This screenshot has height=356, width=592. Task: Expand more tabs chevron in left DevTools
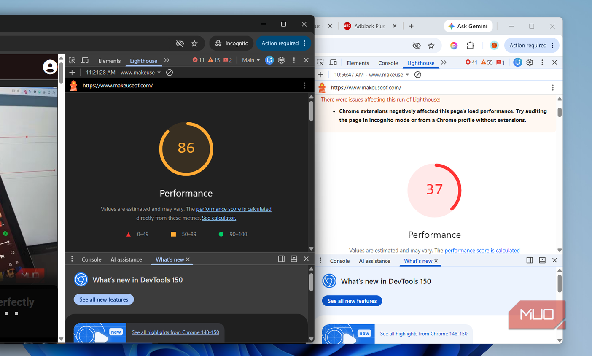pyautogui.click(x=167, y=60)
